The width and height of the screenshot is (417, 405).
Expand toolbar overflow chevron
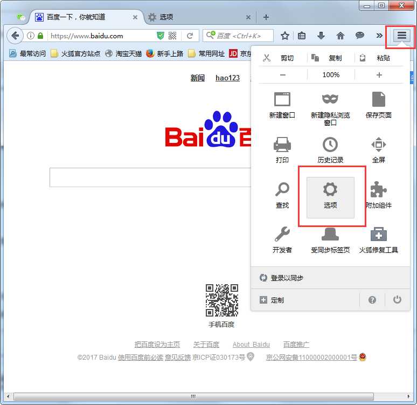click(x=379, y=36)
